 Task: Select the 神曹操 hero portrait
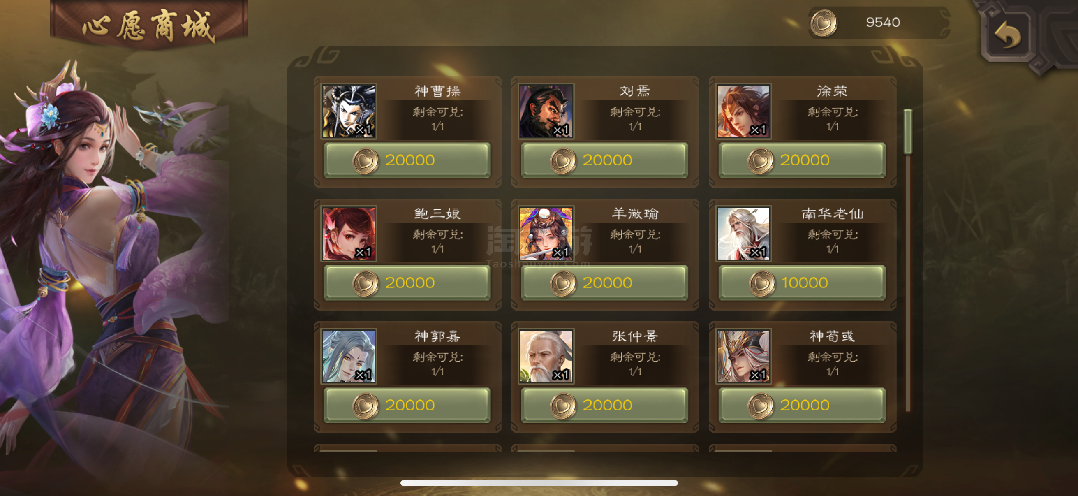349,111
